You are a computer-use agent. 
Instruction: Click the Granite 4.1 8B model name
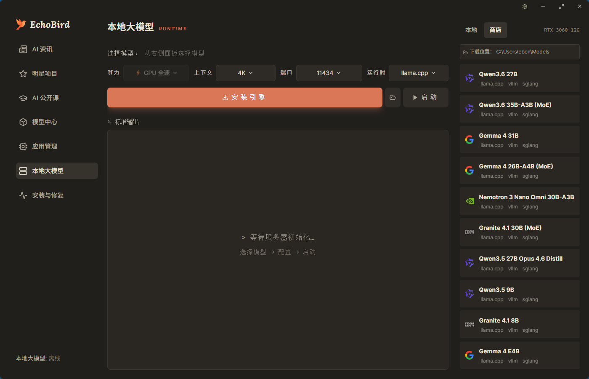(x=499, y=320)
